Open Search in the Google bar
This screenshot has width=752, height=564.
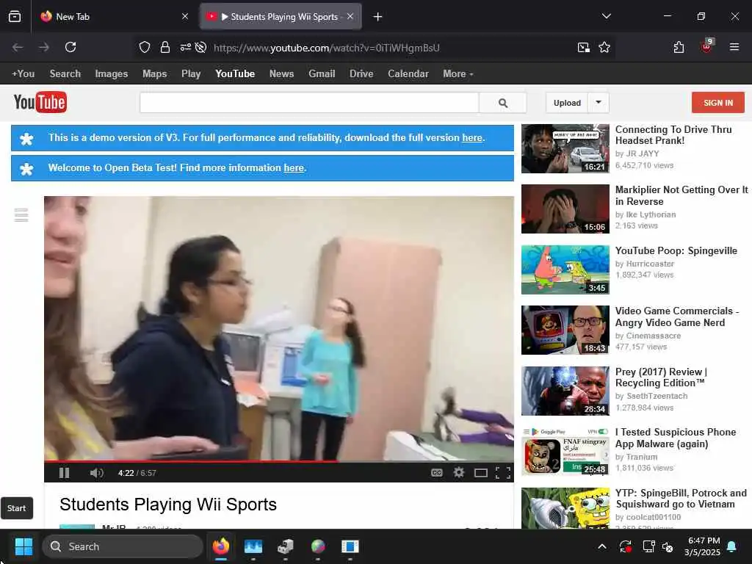[x=65, y=74]
